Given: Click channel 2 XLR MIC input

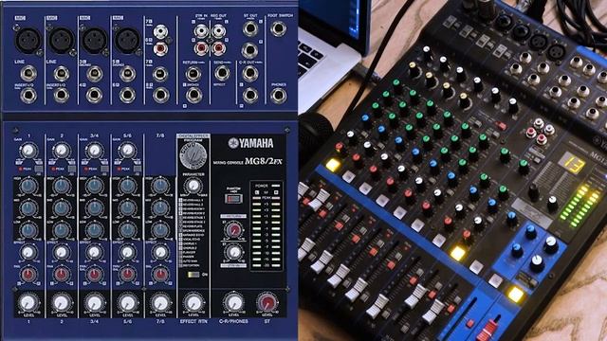Looking at the screenshot, I should click(x=61, y=40).
